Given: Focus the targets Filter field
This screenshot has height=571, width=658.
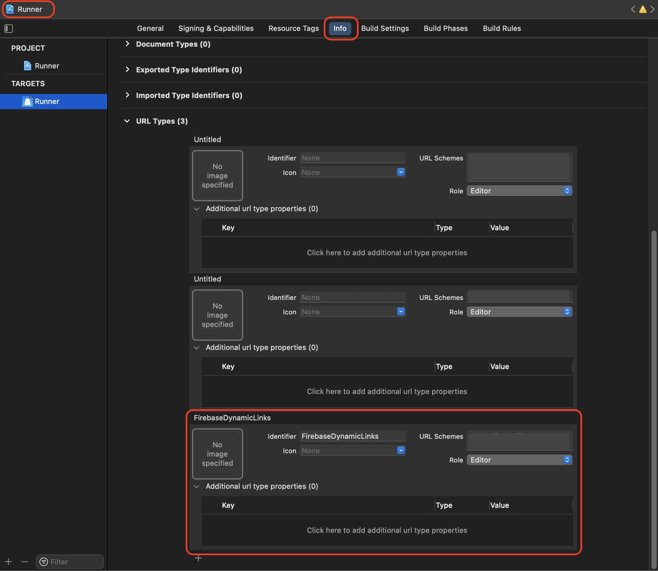Looking at the screenshot, I should pos(70,562).
